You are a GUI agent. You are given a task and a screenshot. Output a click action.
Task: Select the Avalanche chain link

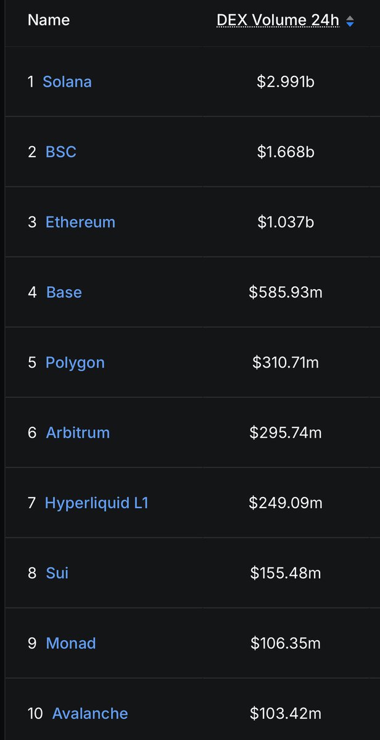click(x=90, y=714)
